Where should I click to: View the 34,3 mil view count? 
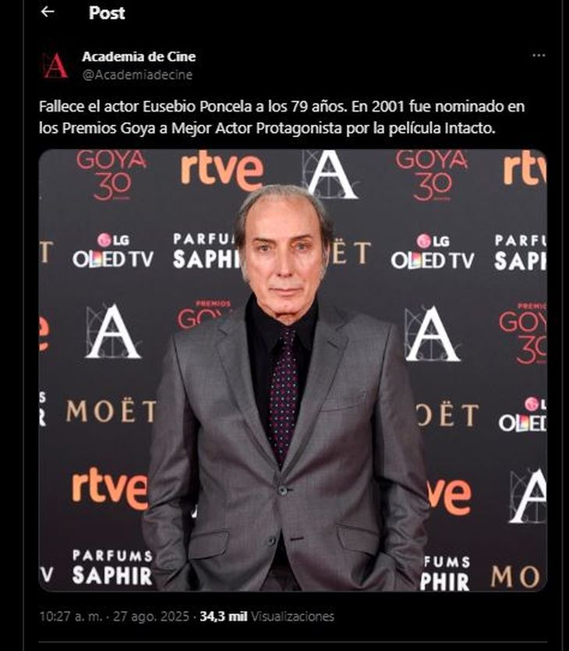point(223,617)
